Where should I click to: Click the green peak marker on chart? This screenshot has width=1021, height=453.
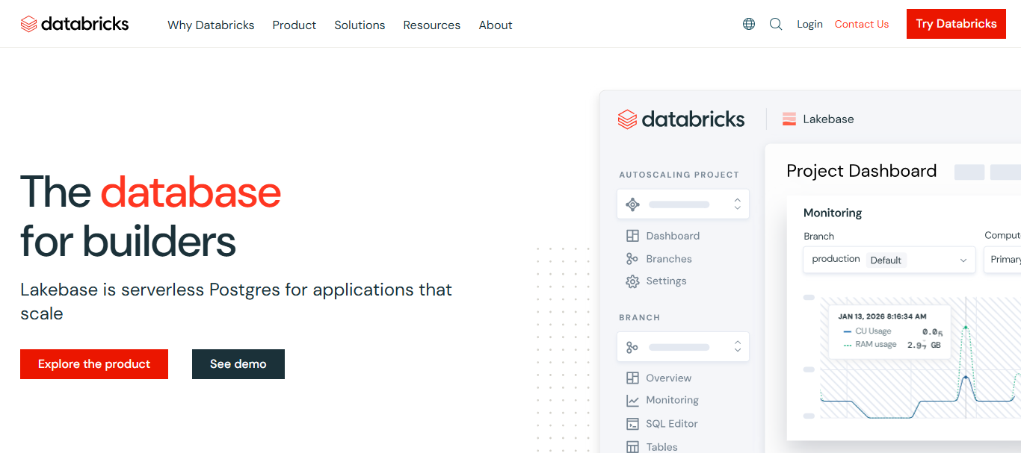pyautogui.click(x=966, y=327)
